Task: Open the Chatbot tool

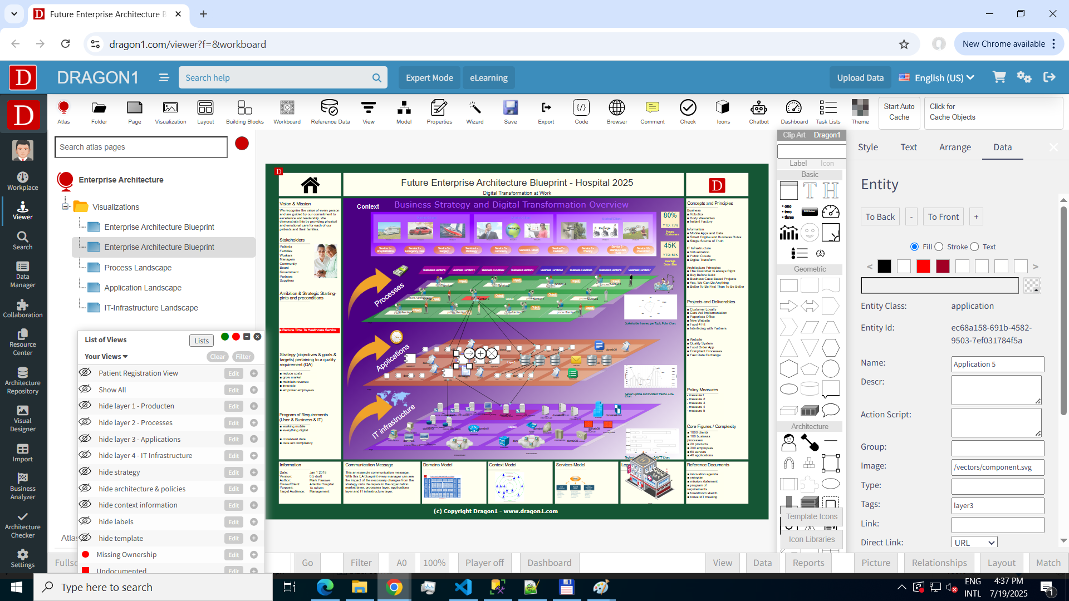Action: click(759, 112)
